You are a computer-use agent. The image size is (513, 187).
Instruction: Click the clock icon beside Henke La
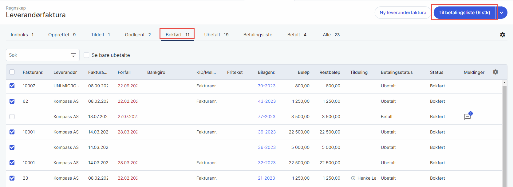pyautogui.click(x=353, y=178)
